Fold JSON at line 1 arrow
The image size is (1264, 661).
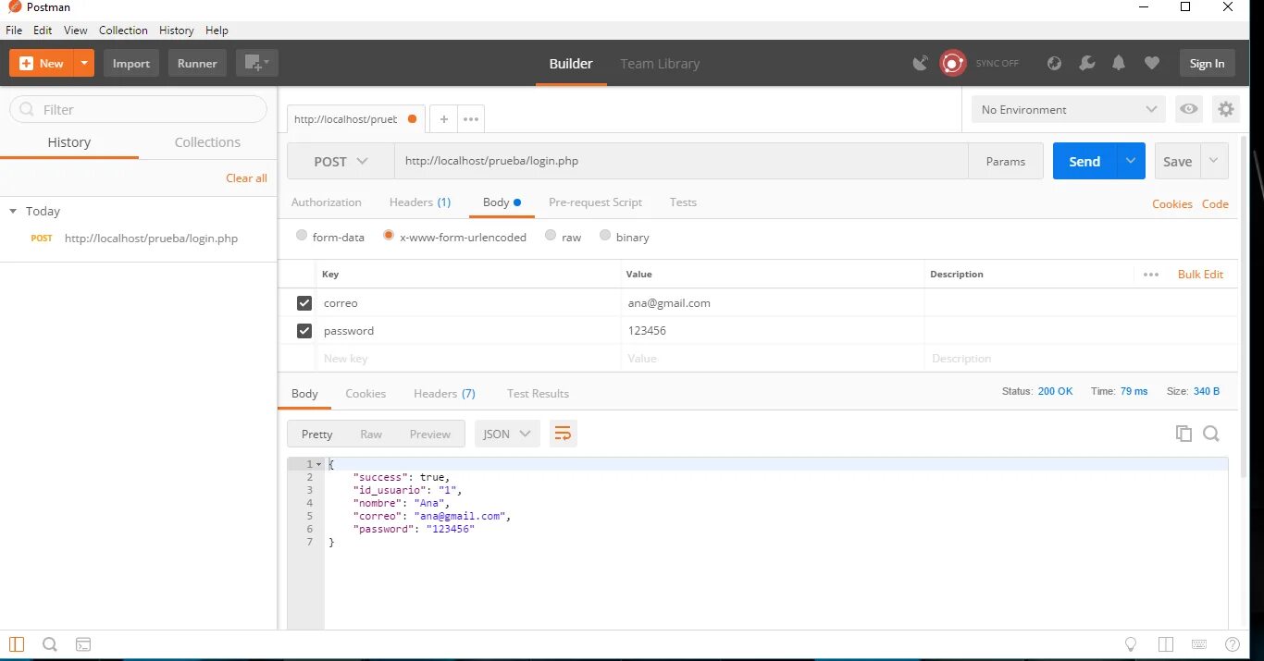[319, 464]
